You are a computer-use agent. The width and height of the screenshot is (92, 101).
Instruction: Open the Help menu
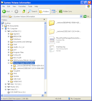pos(36,6)
